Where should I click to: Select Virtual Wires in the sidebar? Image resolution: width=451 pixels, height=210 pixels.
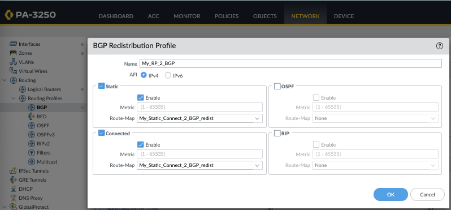pyautogui.click(x=33, y=71)
